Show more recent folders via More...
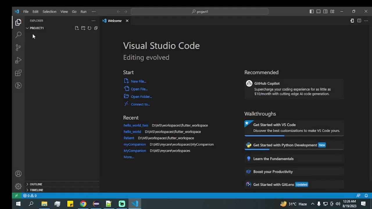This screenshot has width=372, height=209. click(x=128, y=157)
